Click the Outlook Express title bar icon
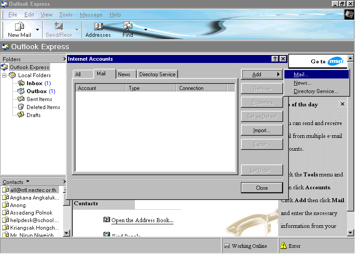The image size is (355, 266). 4,4
